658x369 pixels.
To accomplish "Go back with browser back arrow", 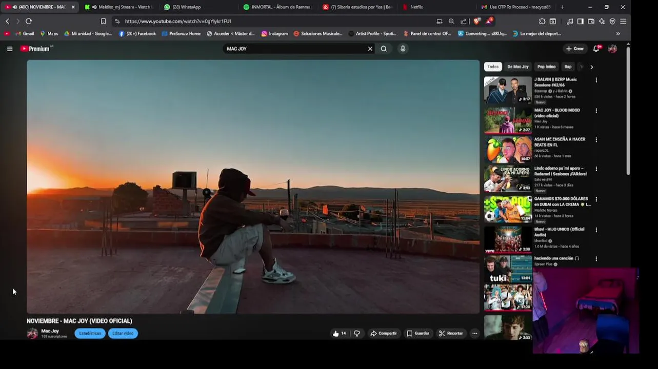I will (7, 21).
